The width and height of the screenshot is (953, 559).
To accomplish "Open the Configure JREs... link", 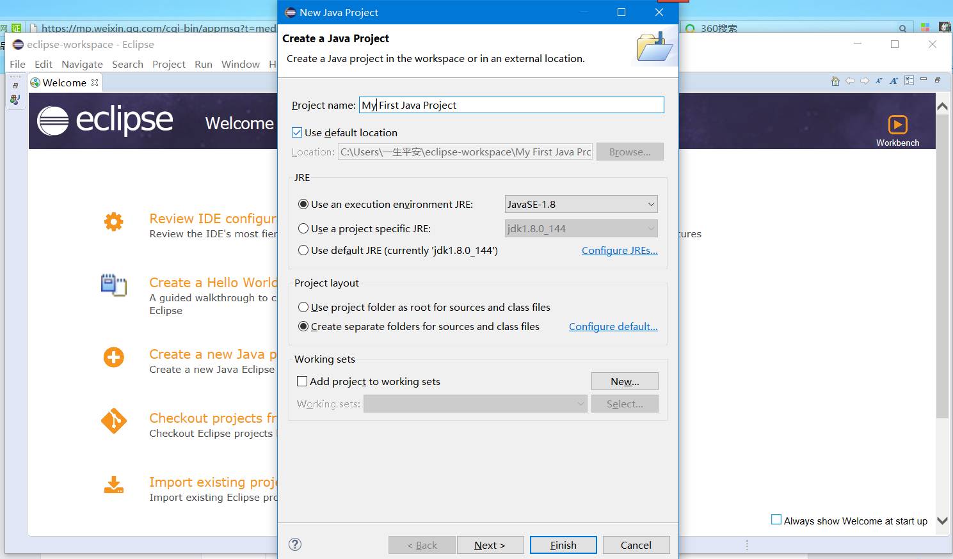I will click(620, 250).
